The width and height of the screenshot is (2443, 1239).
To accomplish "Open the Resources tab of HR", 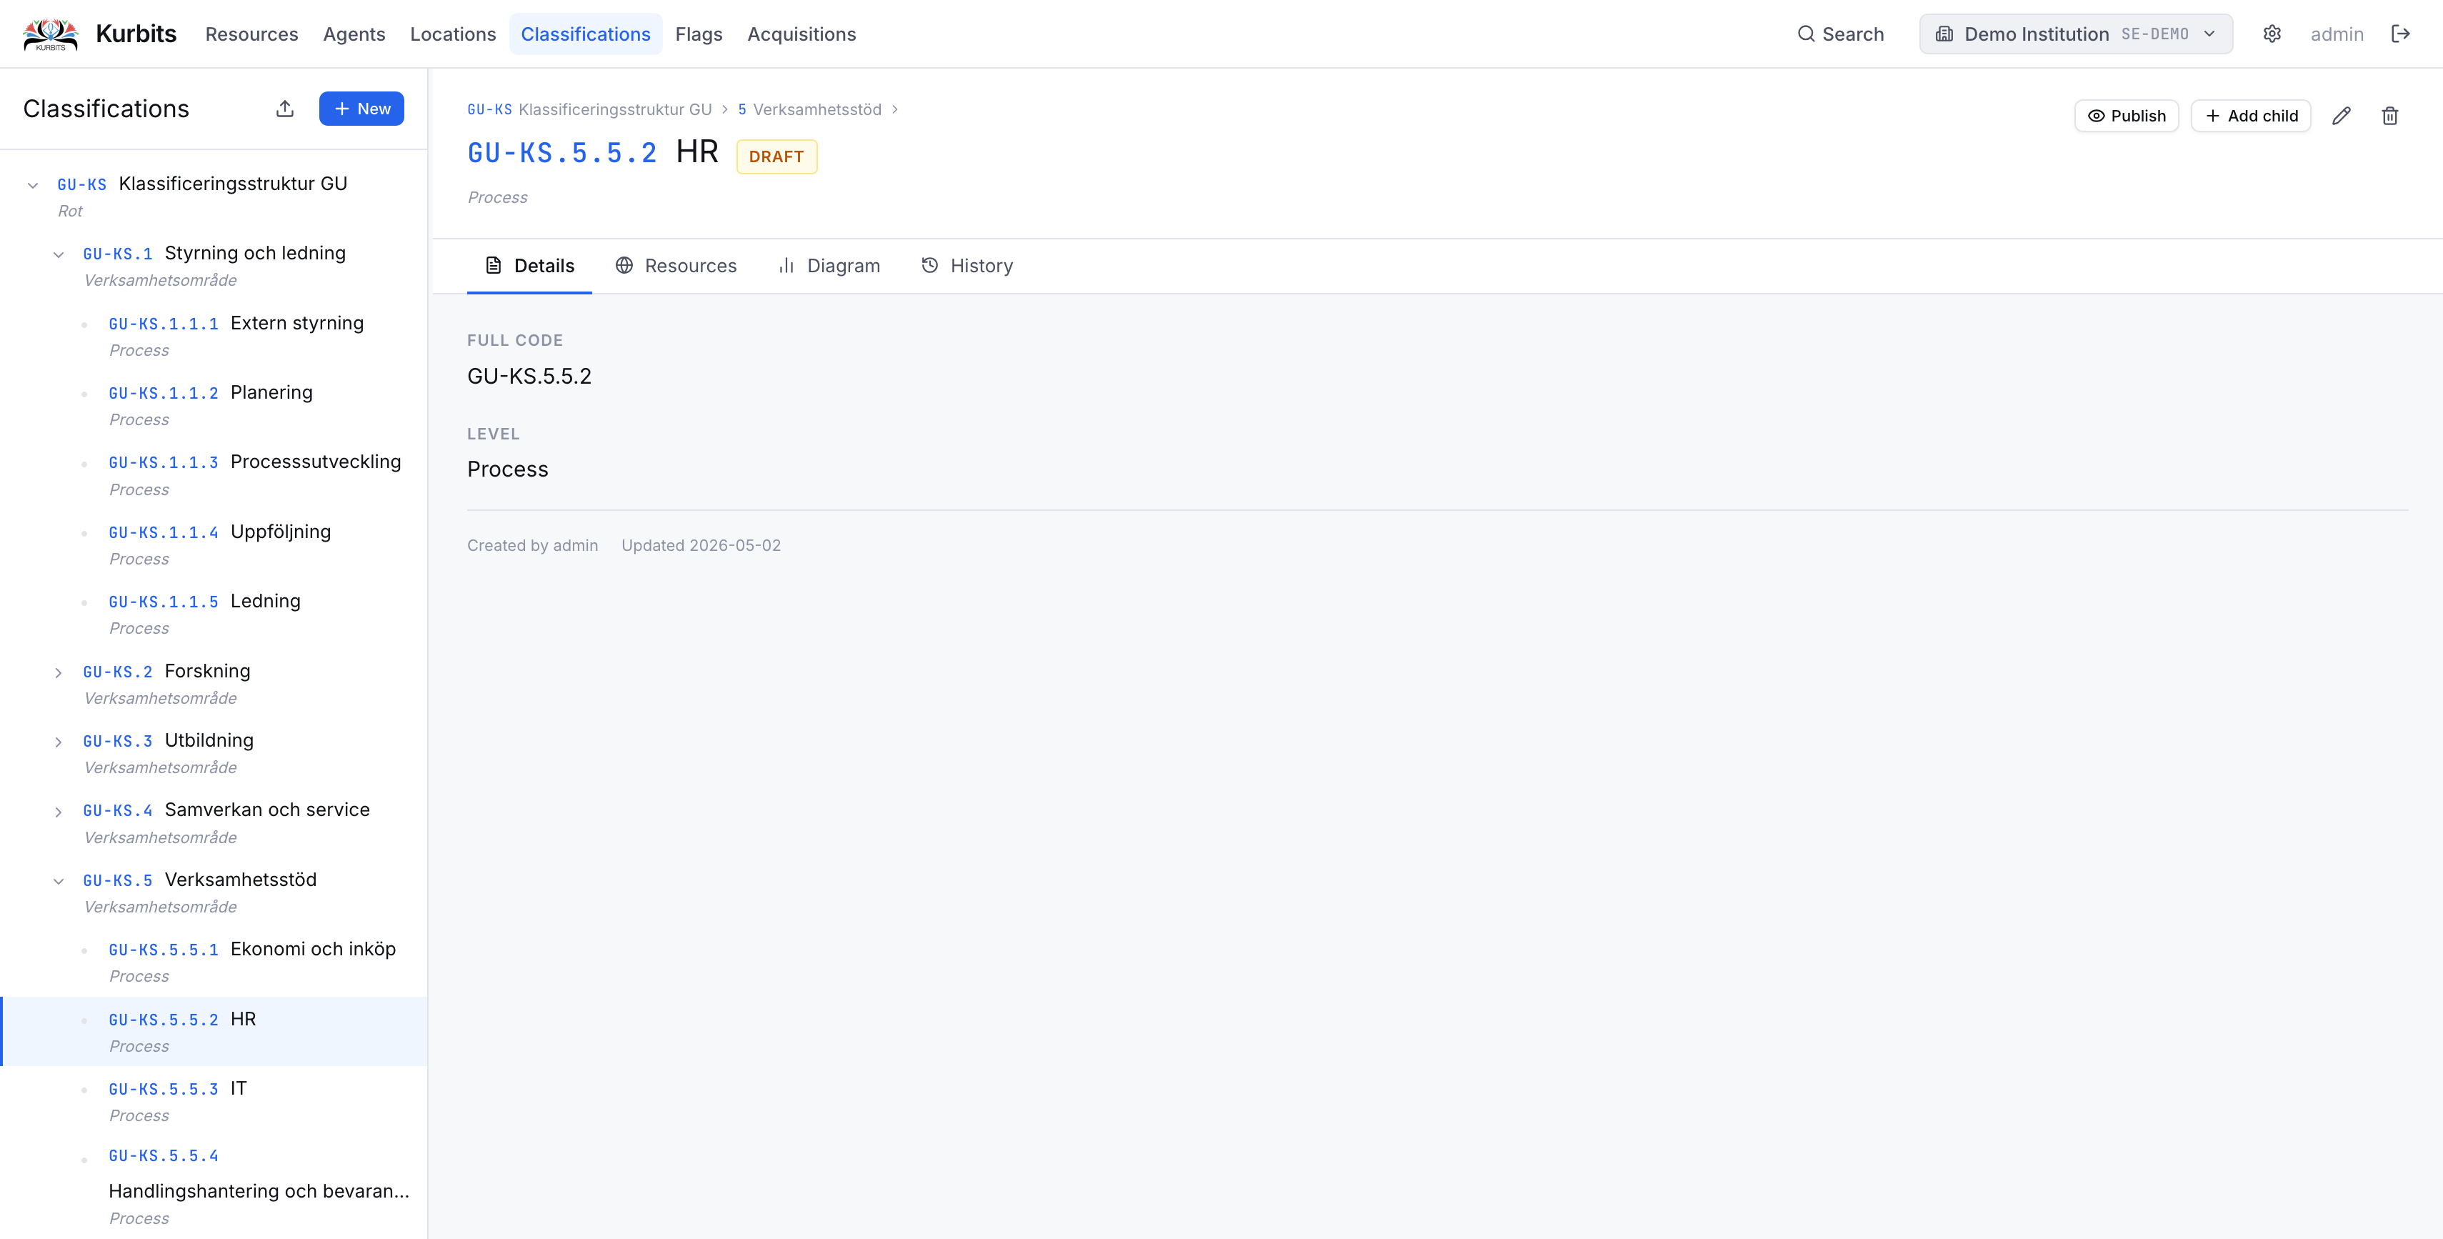I will (675, 266).
